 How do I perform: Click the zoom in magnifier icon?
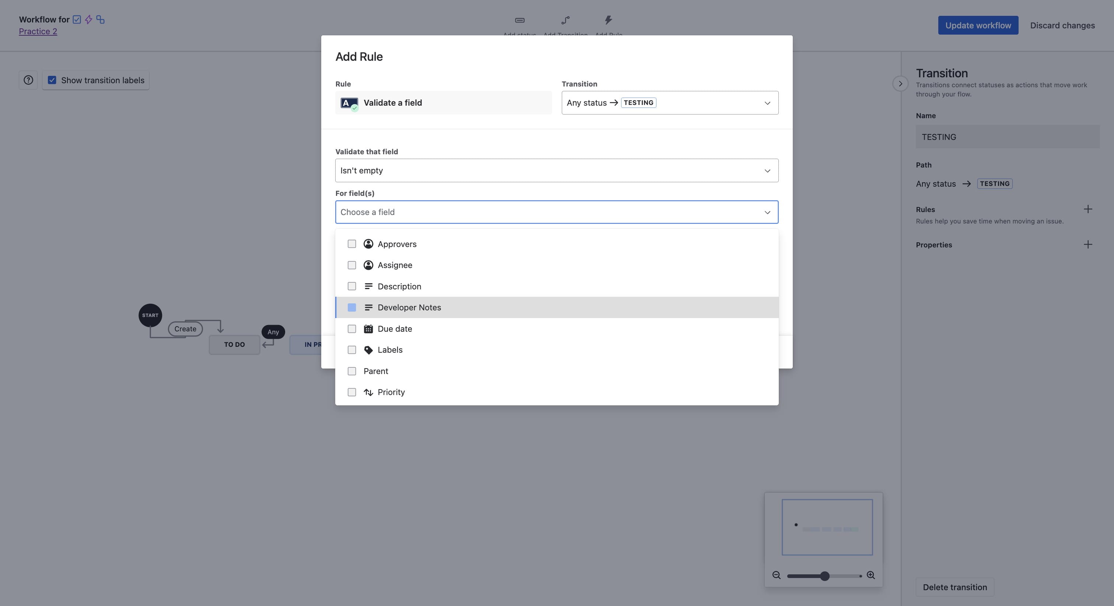coord(871,575)
